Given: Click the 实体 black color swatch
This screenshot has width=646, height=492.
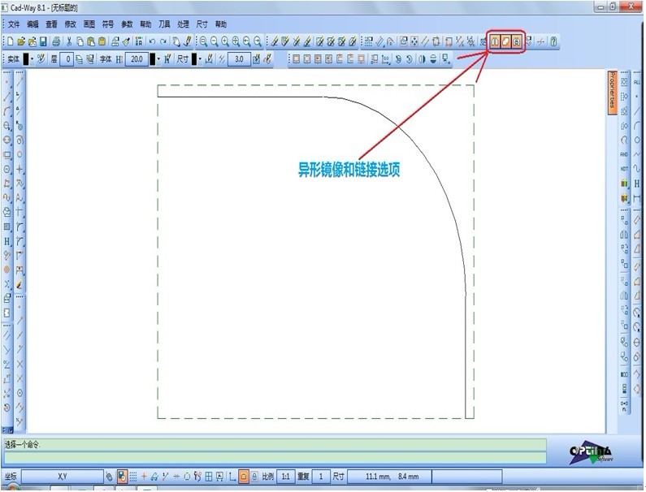Looking at the screenshot, I should pos(26,59).
